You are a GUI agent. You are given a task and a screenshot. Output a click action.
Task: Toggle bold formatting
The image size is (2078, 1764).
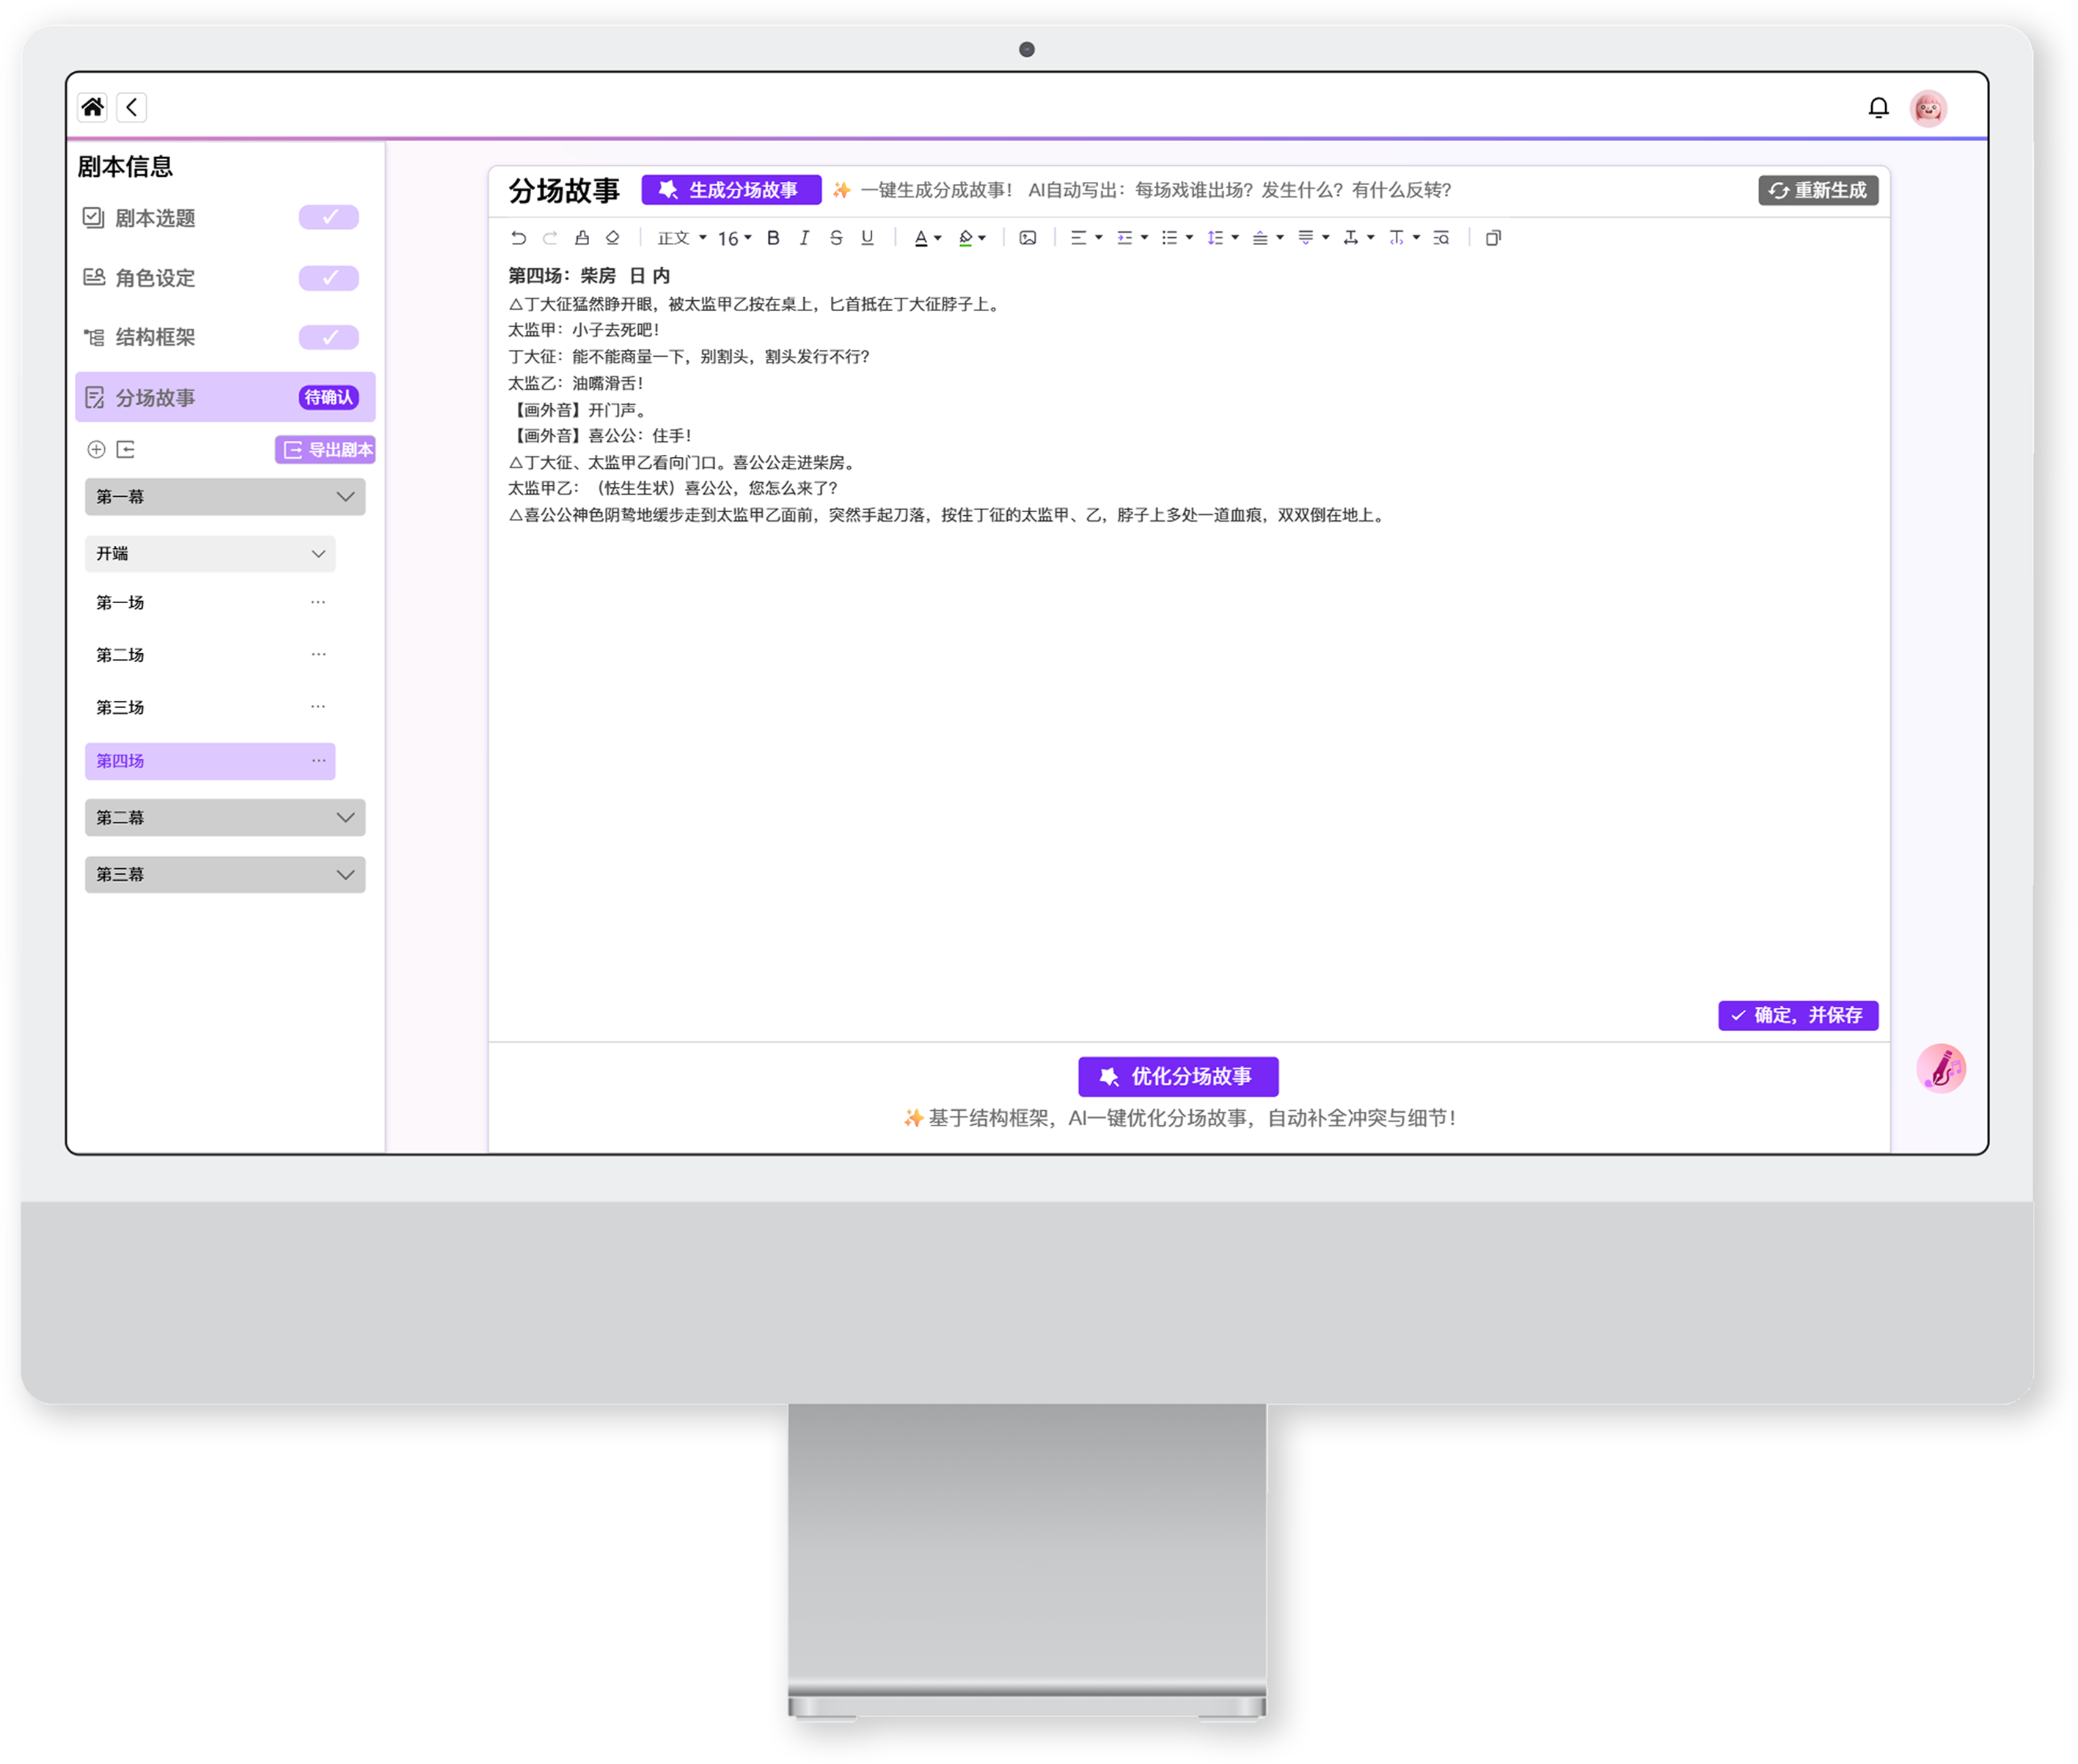click(772, 238)
